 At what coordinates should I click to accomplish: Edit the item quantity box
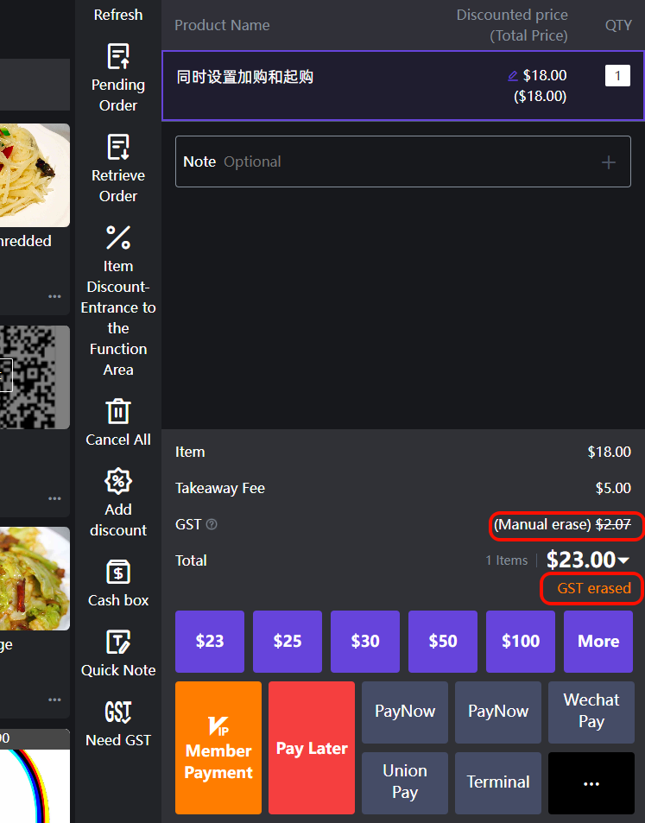[x=617, y=76]
